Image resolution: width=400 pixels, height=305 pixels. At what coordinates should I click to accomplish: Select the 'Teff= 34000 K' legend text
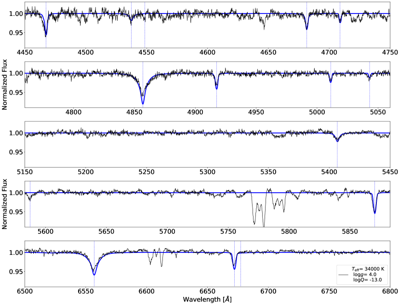pos(367,269)
